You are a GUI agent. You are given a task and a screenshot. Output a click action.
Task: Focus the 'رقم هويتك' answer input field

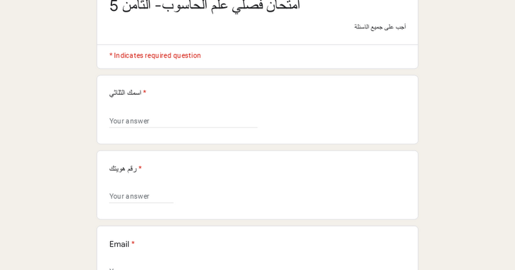[x=141, y=196]
